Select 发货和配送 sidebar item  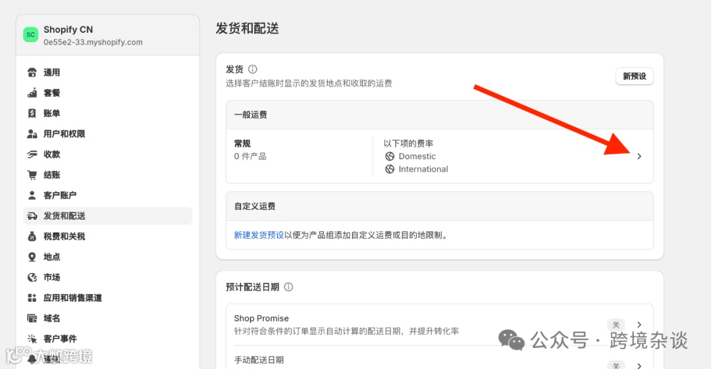107,216
